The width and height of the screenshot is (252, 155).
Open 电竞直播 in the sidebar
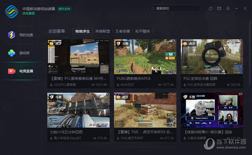click(x=21, y=71)
